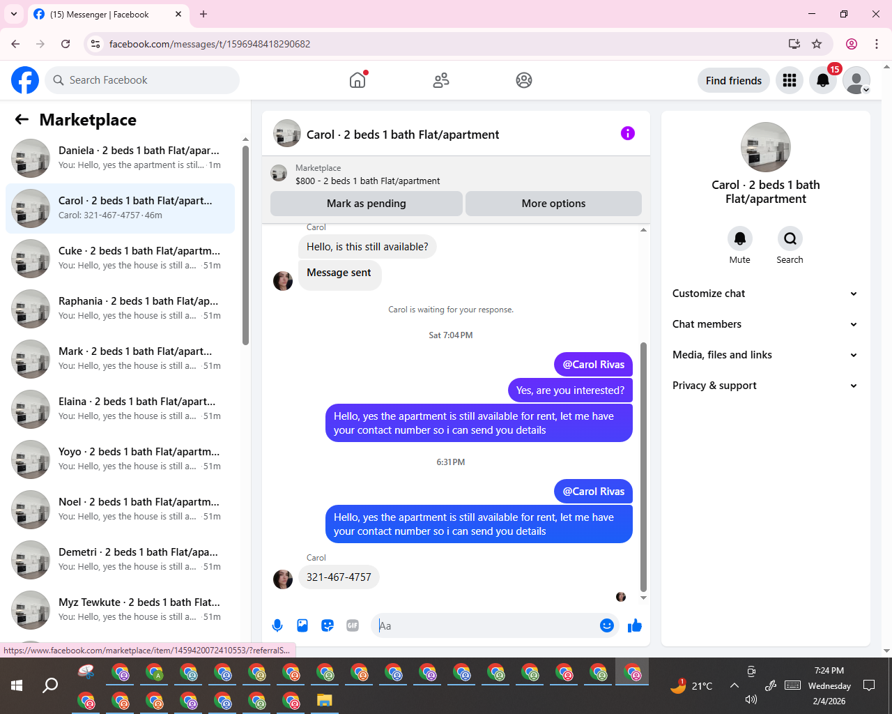Click Carol's phone number message 321-467-4757

(x=339, y=577)
